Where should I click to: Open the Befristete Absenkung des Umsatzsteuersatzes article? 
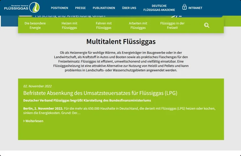pos(100,93)
